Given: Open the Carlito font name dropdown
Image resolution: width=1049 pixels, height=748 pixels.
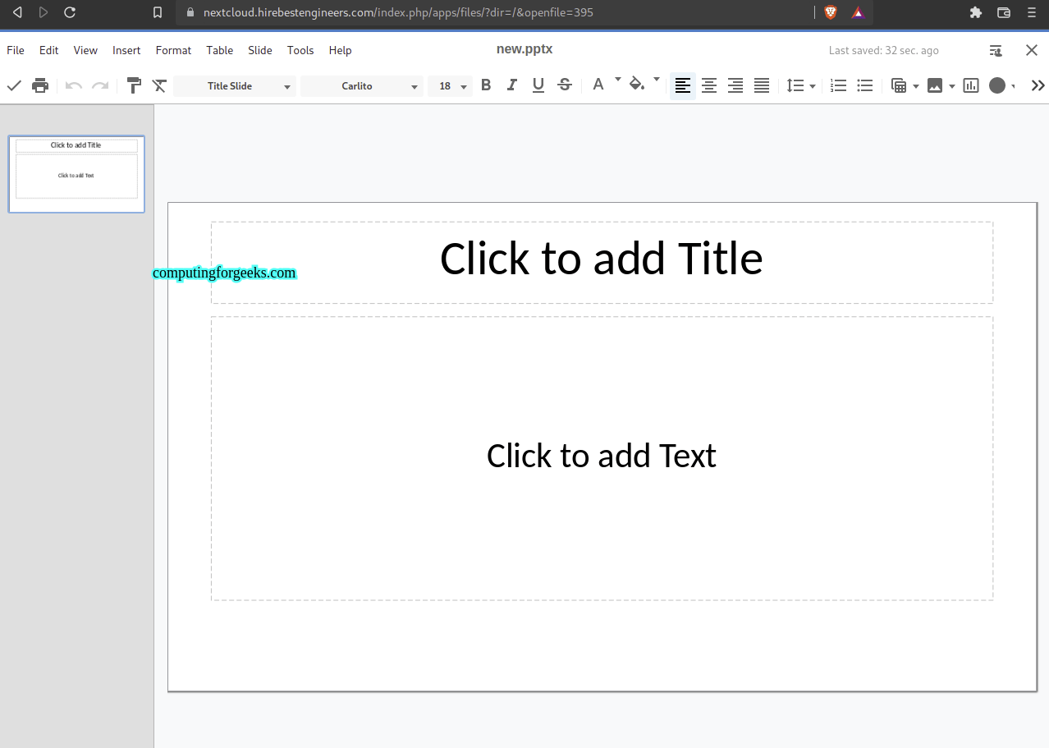Looking at the screenshot, I should pos(361,85).
